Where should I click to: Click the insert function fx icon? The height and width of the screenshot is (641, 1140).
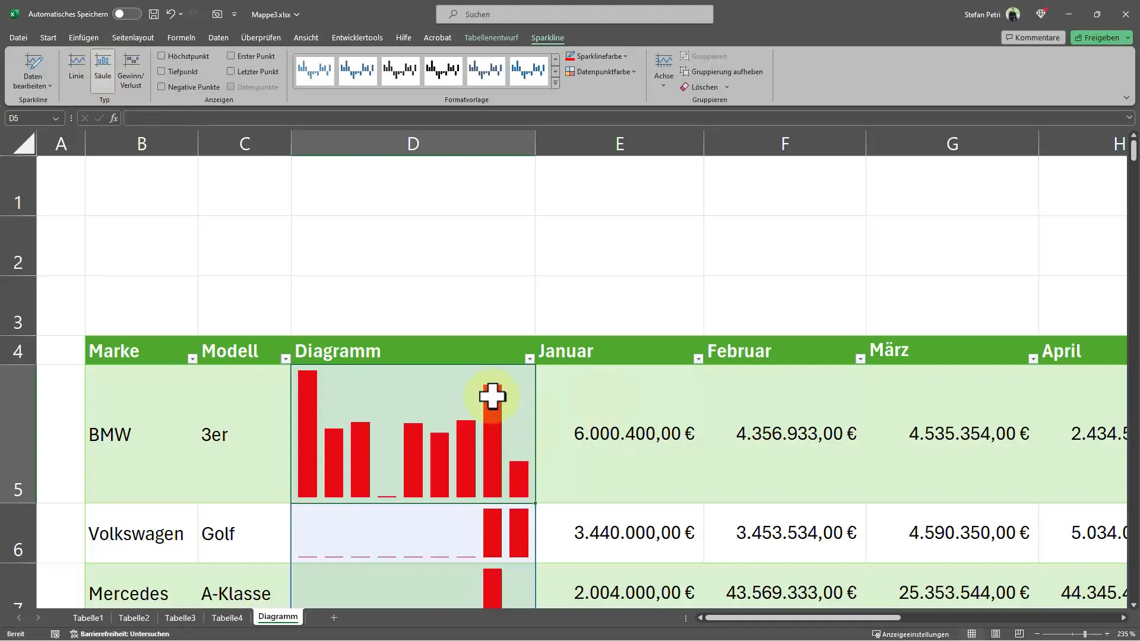click(113, 118)
